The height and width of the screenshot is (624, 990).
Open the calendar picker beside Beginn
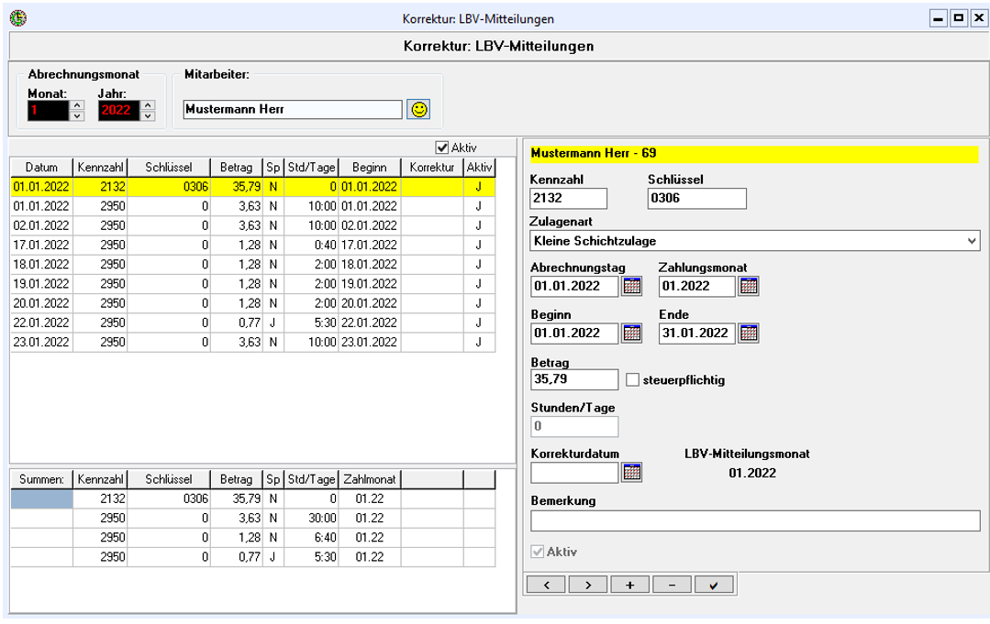click(x=632, y=333)
